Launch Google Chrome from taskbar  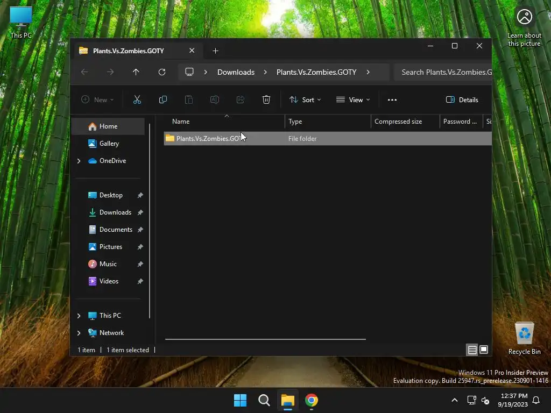[312, 400]
